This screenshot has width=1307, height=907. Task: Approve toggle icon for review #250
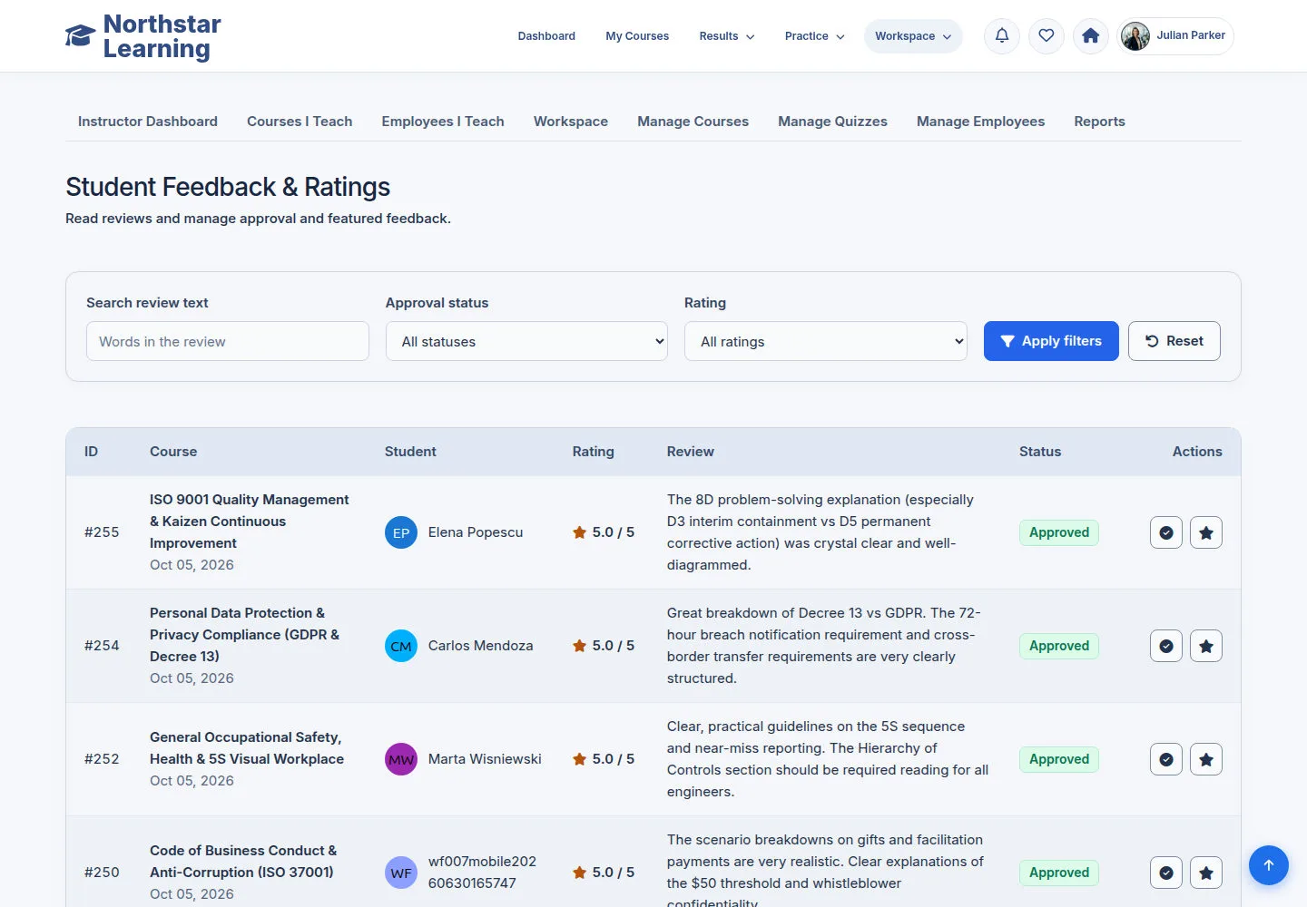point(1166,873)
